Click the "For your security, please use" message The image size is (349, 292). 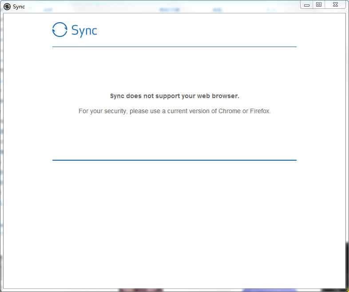174,111
